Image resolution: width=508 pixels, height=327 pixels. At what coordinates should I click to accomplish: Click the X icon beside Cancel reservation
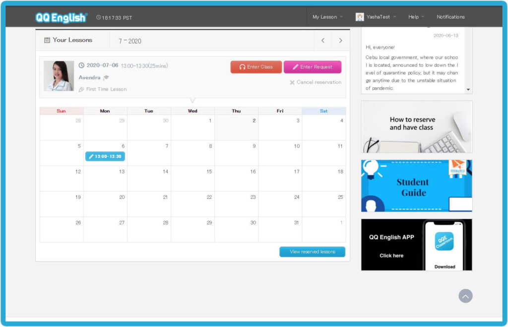pyautogui.click(x=292, y=82)
